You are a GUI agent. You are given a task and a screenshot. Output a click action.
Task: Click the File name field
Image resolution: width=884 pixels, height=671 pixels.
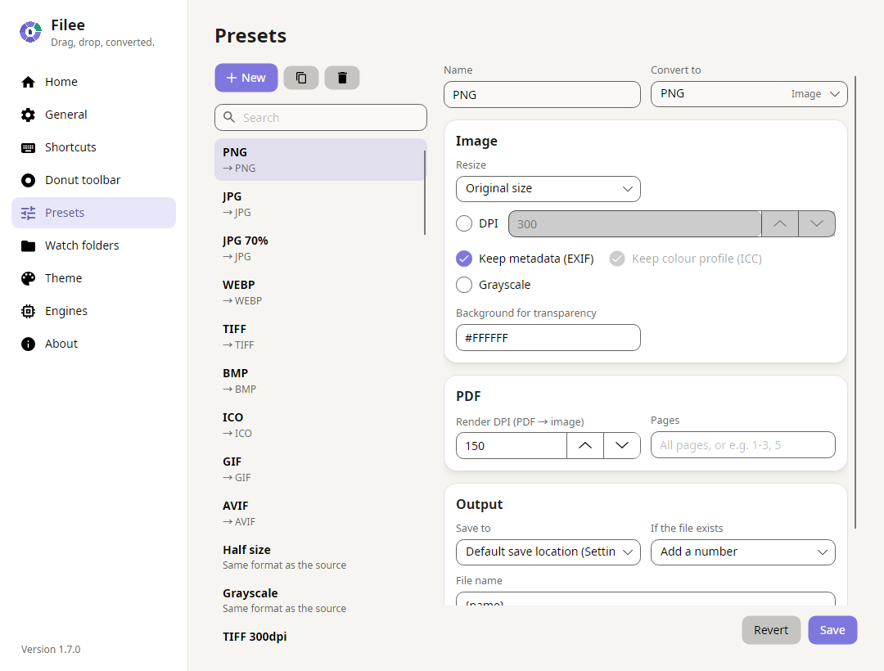(x=646, y=599)
